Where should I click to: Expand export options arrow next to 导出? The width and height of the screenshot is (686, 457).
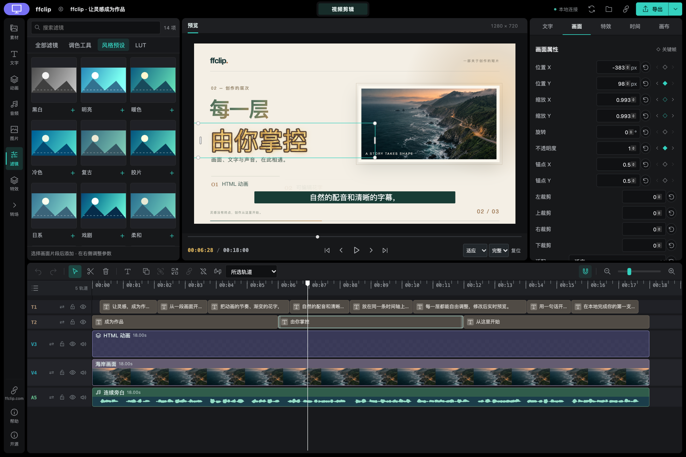pyautogui.click(x=675, y=9)
